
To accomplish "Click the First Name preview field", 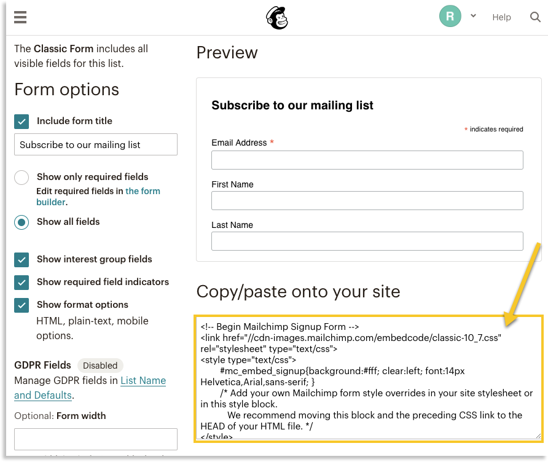I will 367,201.
